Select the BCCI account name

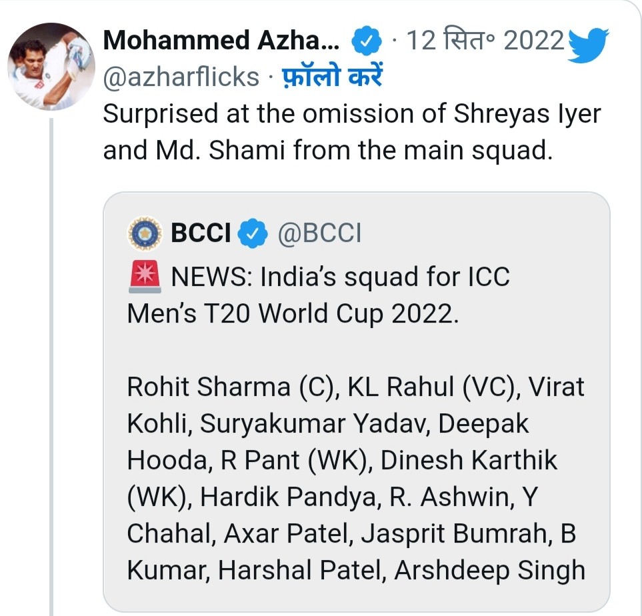201,233
